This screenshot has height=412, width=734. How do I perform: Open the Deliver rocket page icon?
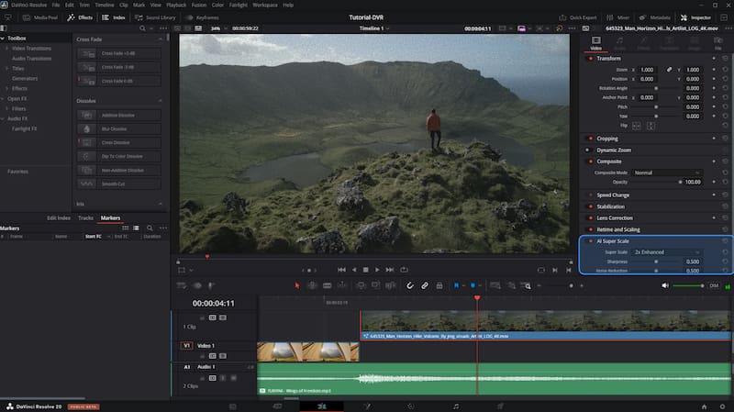(x=500, y=406)
